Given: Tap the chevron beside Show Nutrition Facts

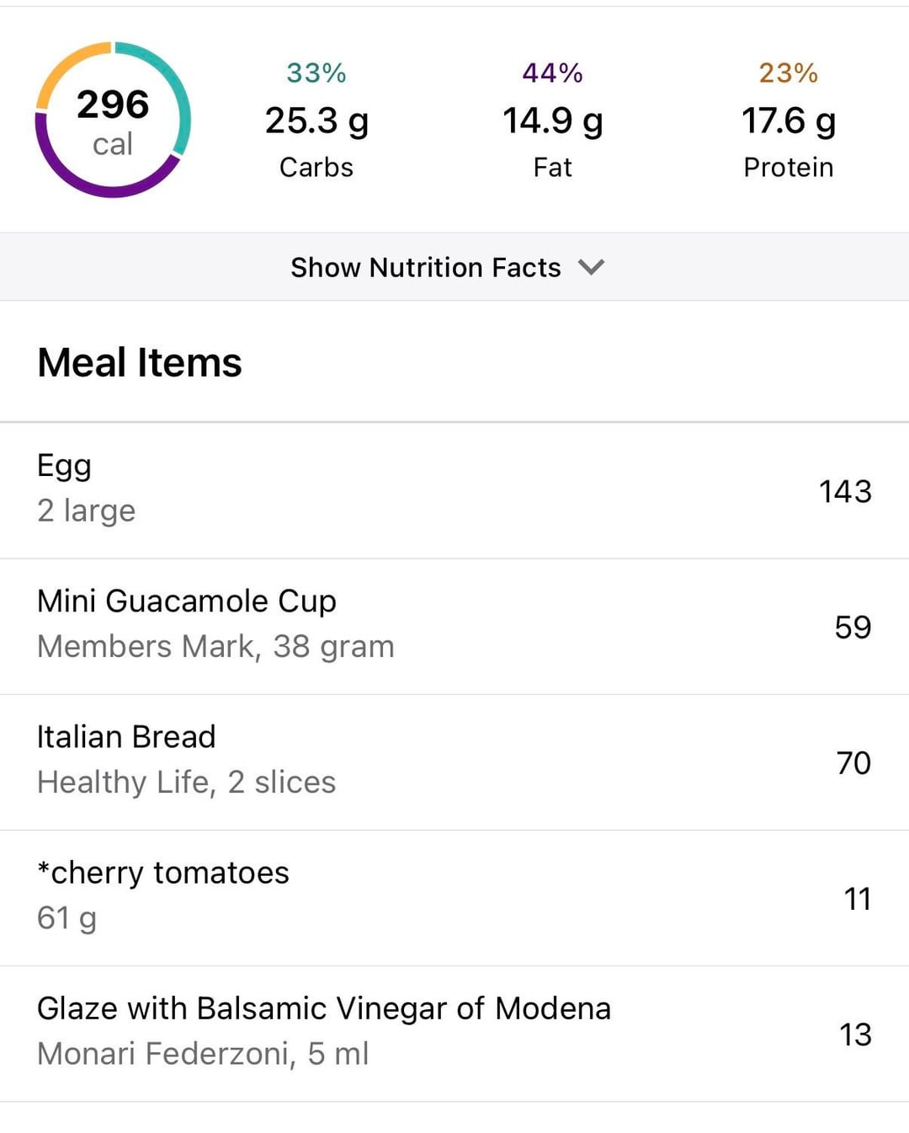Looking at the screenshot, I should [592, 268].
